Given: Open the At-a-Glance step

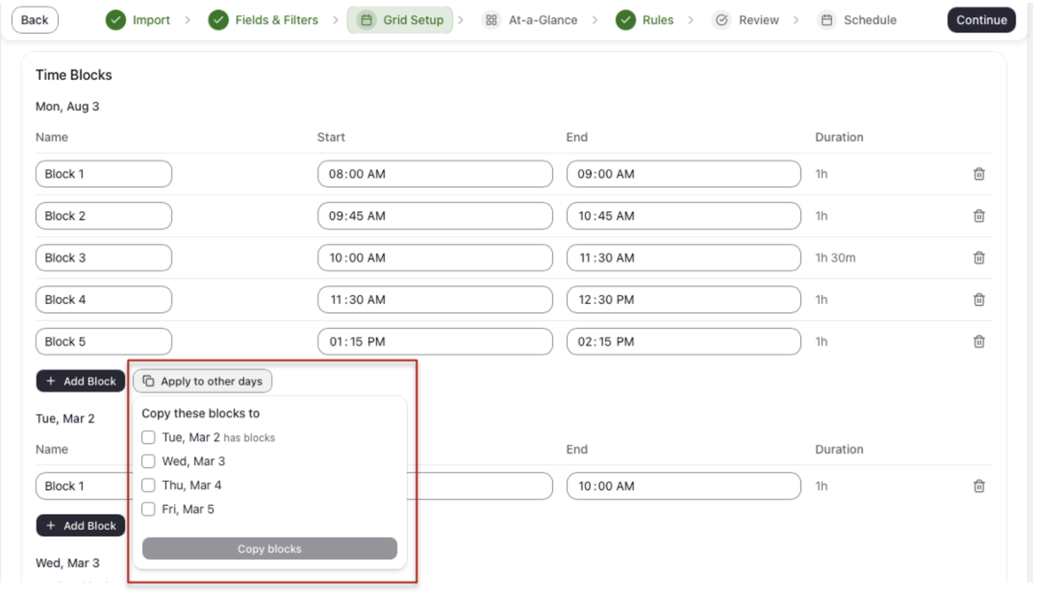Looking at the screenshot, I should (x=530, y=20).
